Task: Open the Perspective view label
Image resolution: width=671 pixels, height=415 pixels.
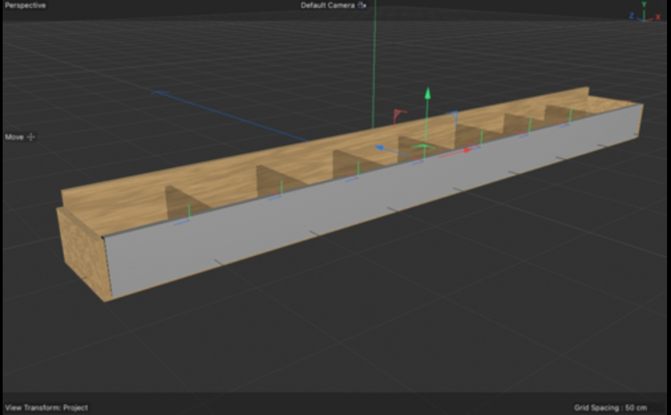Action: [x=25, y=5]
